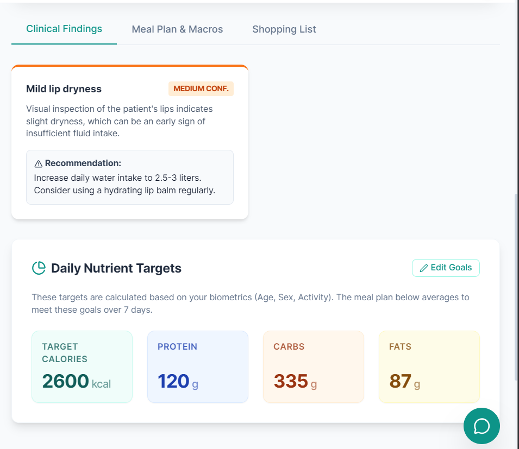Open the chat bubble support button

click(x=482, y=426)
